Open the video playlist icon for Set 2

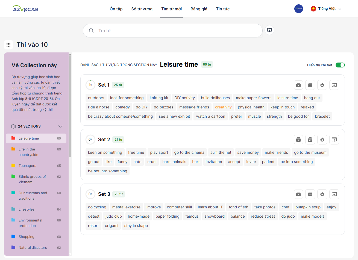tap(298, 140)
